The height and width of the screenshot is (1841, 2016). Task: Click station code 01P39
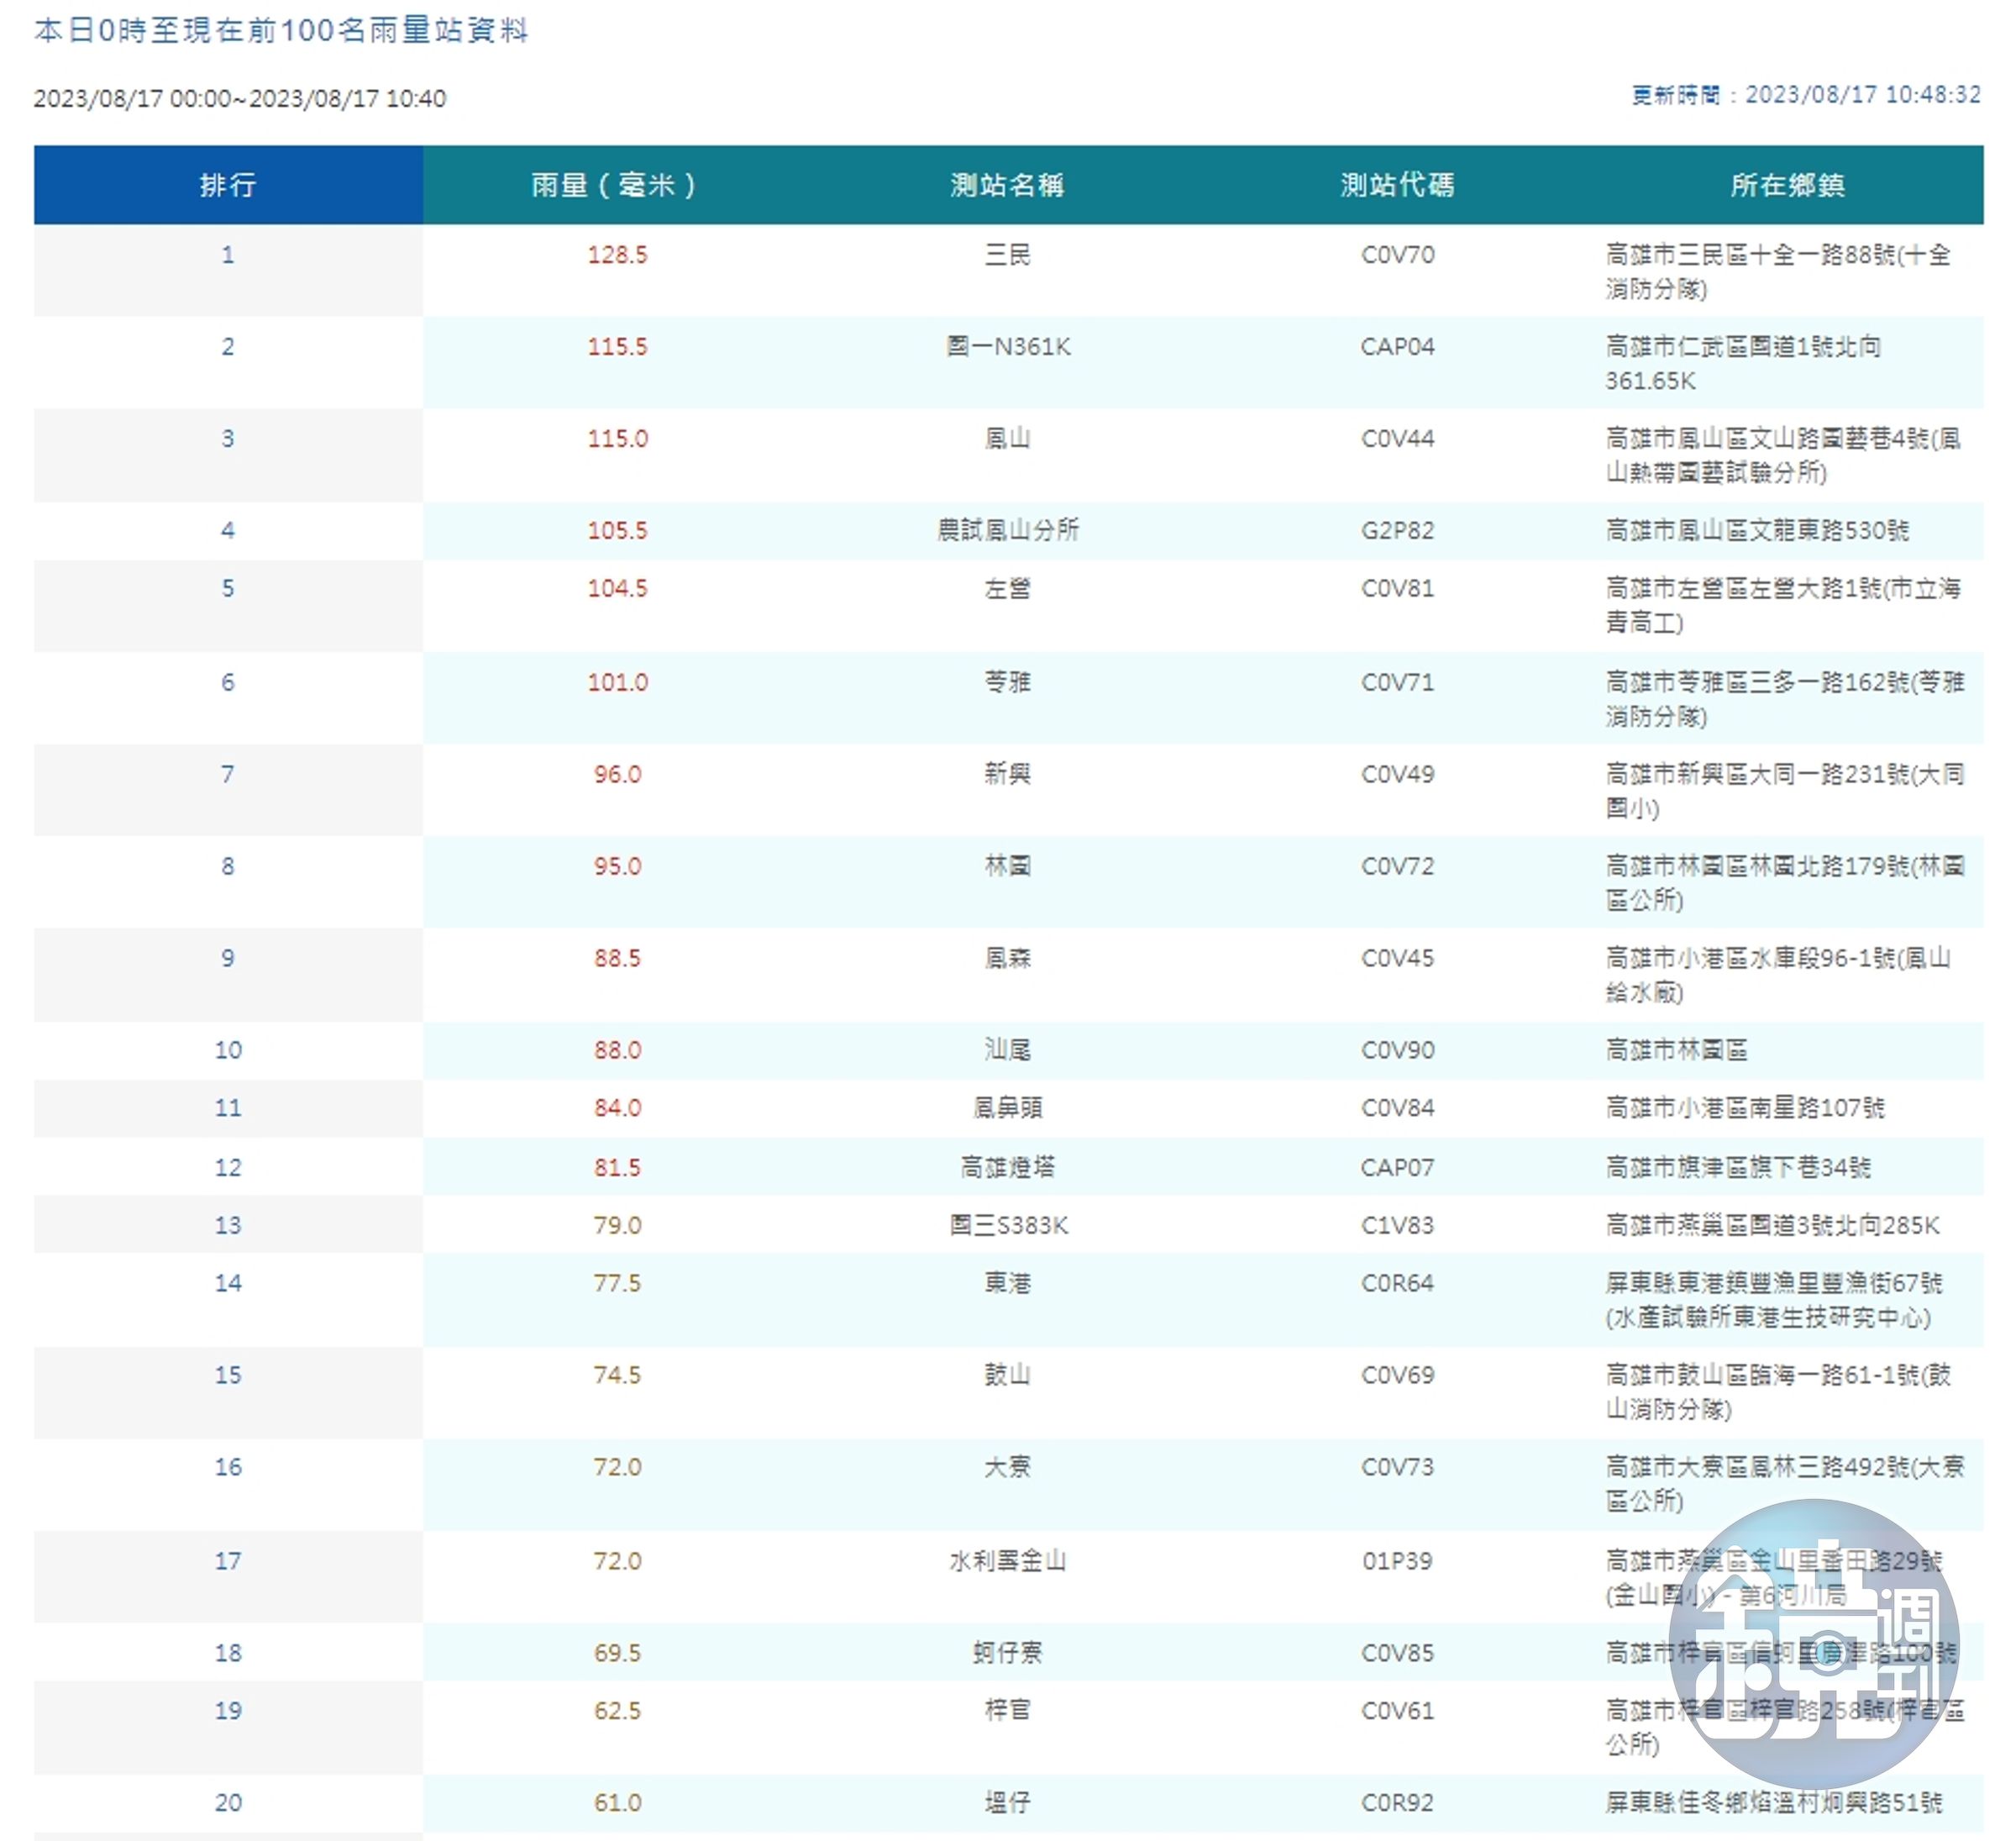tap(1397, 1562)
